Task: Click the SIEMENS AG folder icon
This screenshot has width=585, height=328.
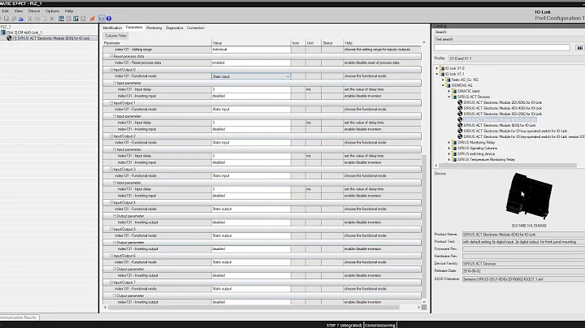Action: tap(448, 85)
